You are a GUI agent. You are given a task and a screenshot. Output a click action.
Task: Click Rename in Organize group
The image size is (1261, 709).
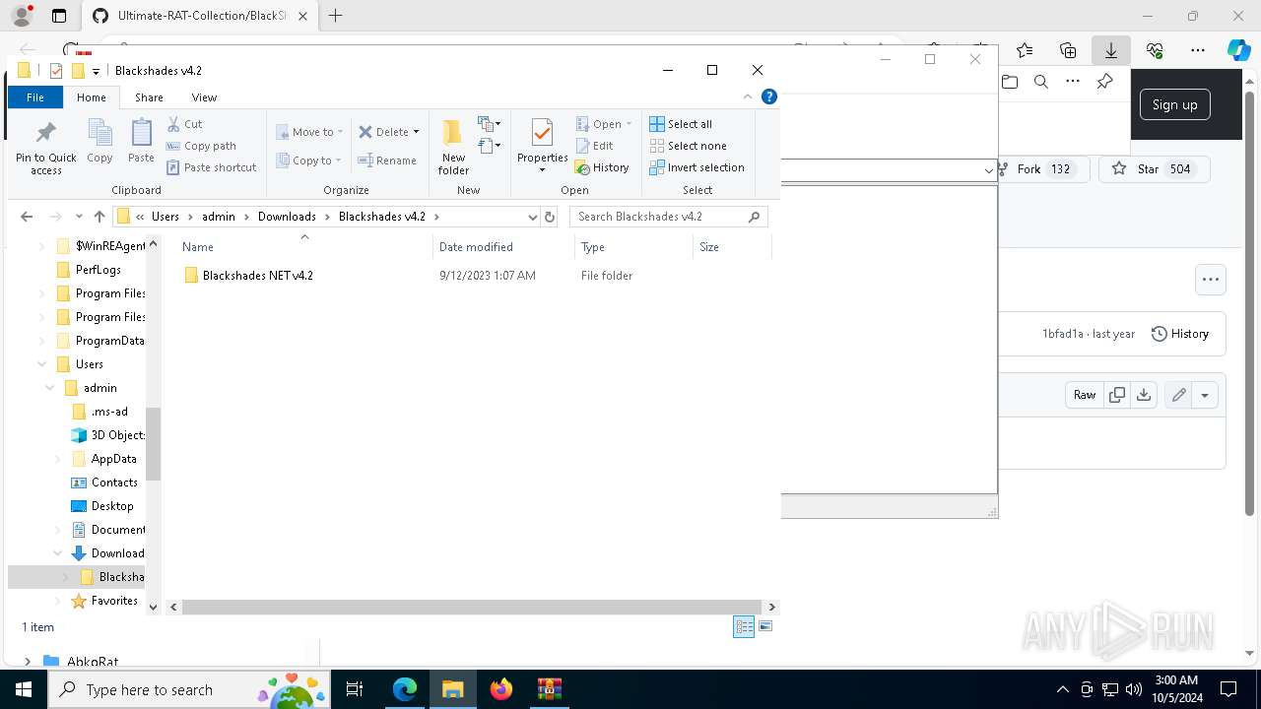click(387, 161)
